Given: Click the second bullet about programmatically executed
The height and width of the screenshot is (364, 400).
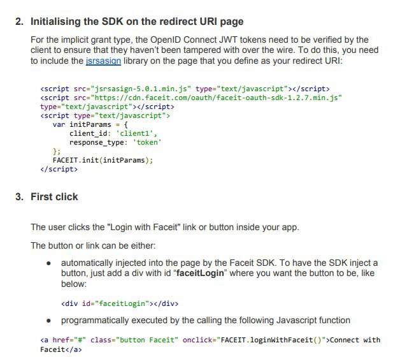Looking at the screenshot, I should click(x=206, y=321).
